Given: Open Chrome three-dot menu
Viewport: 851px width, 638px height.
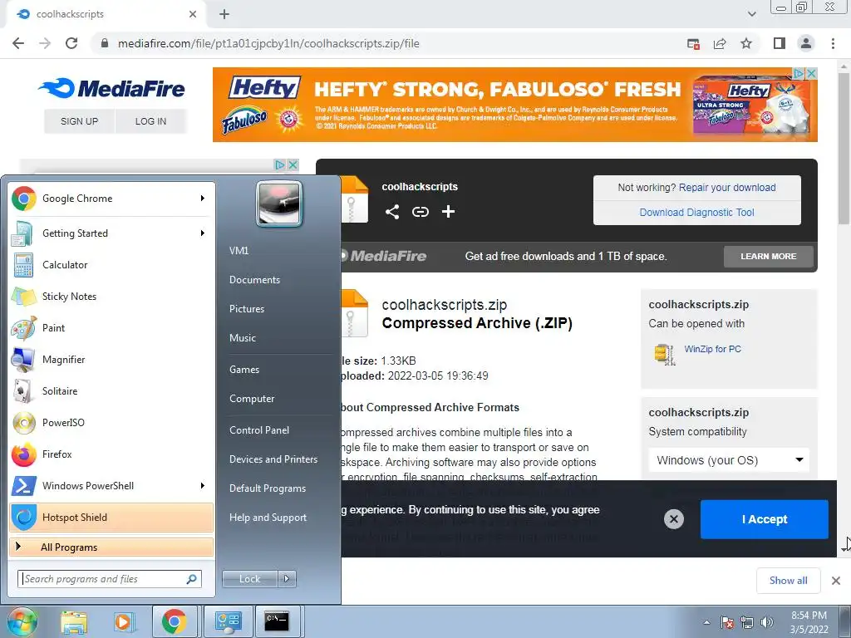Looking at the screenshot, I should 833,43.
